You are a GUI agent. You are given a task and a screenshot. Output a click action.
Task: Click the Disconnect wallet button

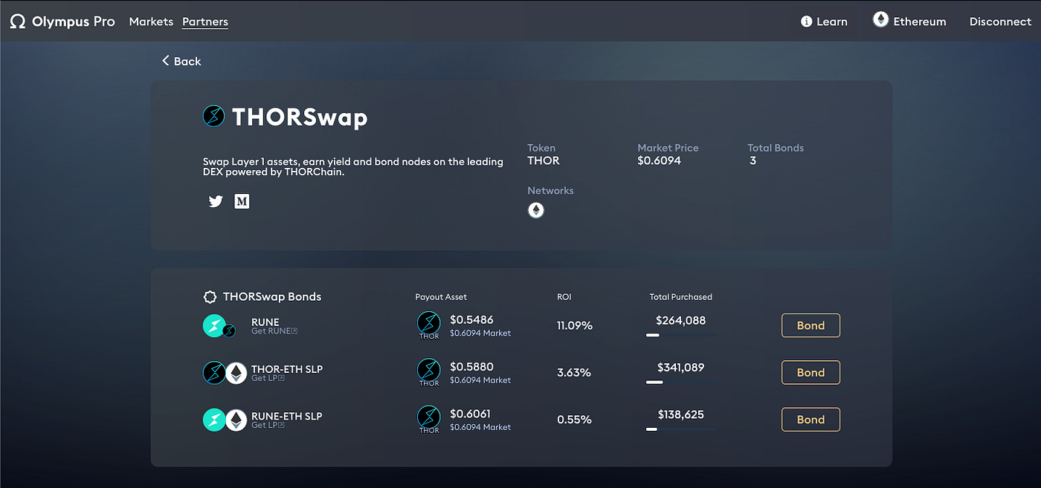click(x=1000, y=22)
